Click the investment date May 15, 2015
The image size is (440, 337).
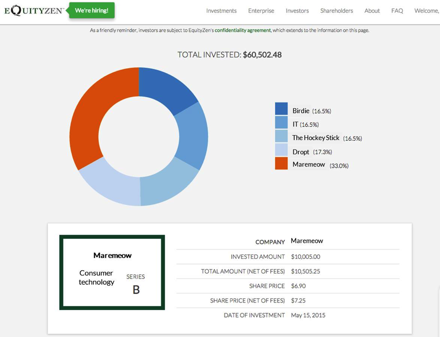308,315
